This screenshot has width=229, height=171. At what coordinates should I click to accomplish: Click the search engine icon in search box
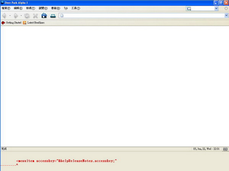[x=189, y=9]
